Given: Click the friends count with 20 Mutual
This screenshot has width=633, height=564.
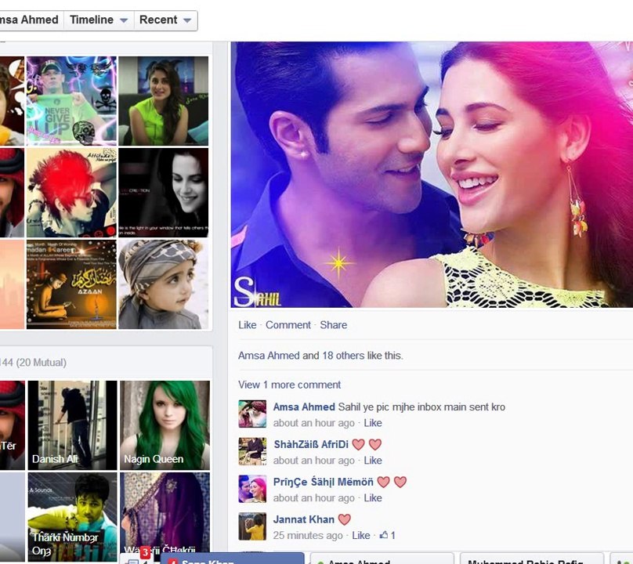Looking at the screenshot, I should click(34, 363).
